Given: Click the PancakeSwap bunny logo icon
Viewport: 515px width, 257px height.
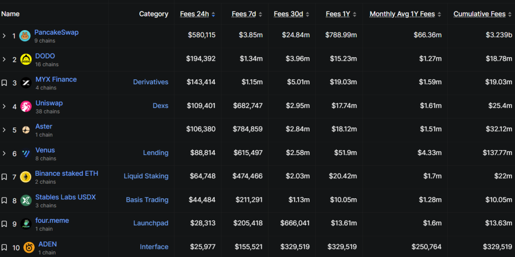Looking at the screenshot, I should (25, 36).
